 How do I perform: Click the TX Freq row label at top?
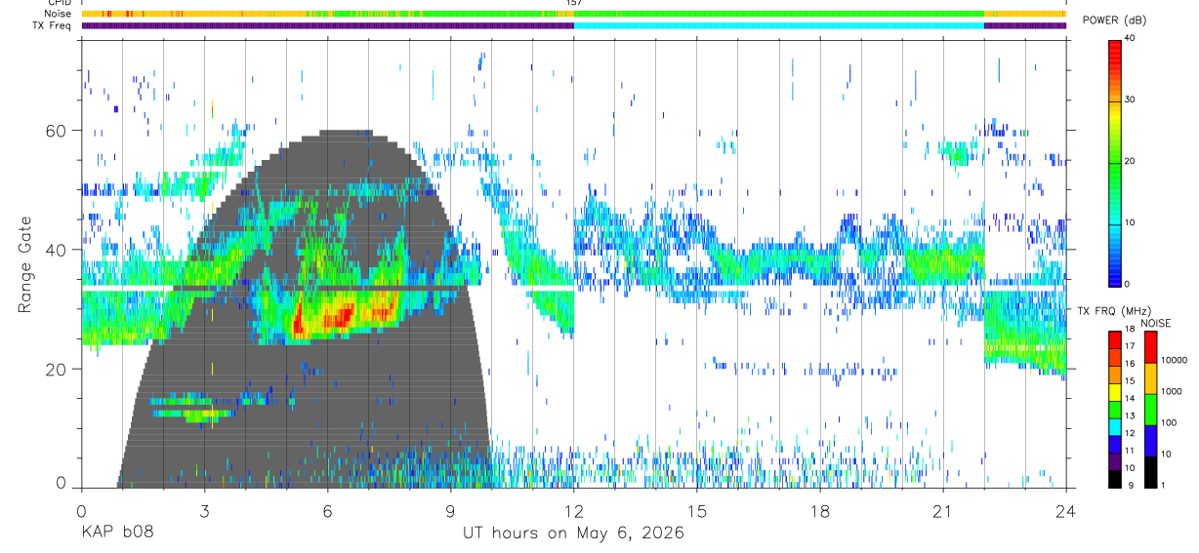coord(52,25)
